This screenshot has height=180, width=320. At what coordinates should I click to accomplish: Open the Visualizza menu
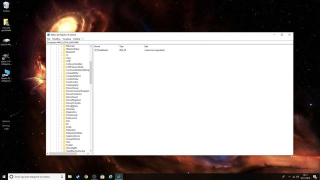coord(66,39)
